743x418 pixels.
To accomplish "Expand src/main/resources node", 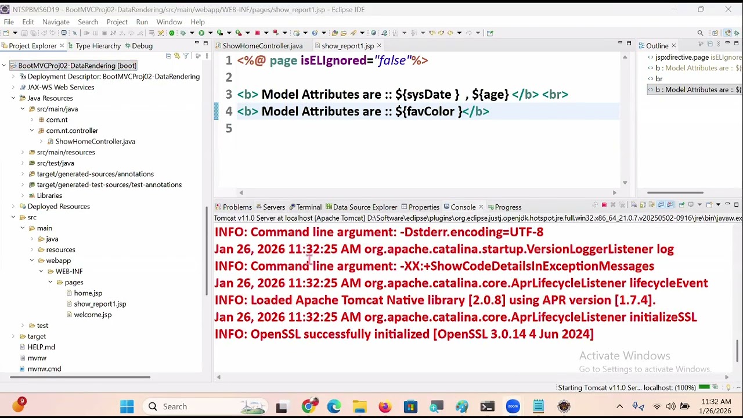I will tap(23, 152).
